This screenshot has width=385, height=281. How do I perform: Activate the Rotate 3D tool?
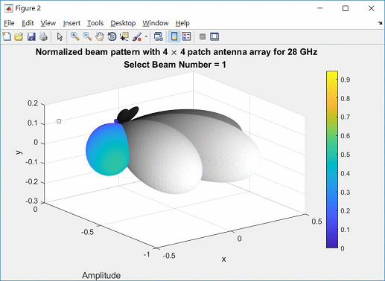[x=112, y=36]
